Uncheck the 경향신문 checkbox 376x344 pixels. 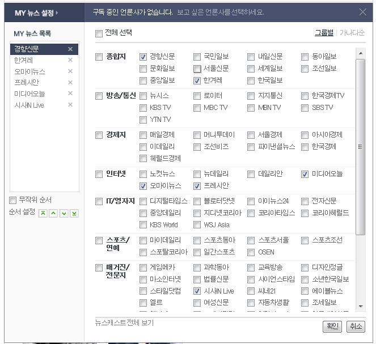[x=143, y=57]
